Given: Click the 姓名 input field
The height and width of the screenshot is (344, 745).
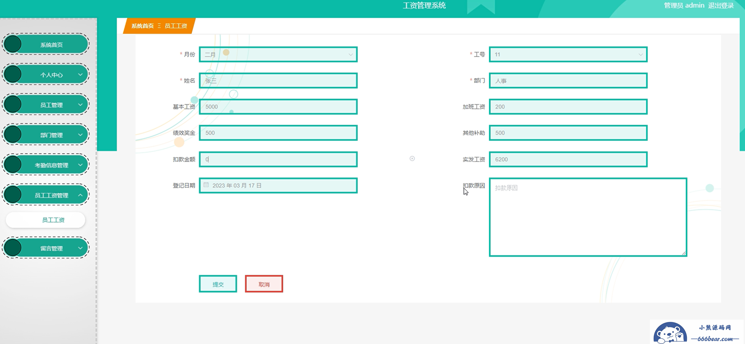Looking at the screenshot, I should [x=278, y=81].
